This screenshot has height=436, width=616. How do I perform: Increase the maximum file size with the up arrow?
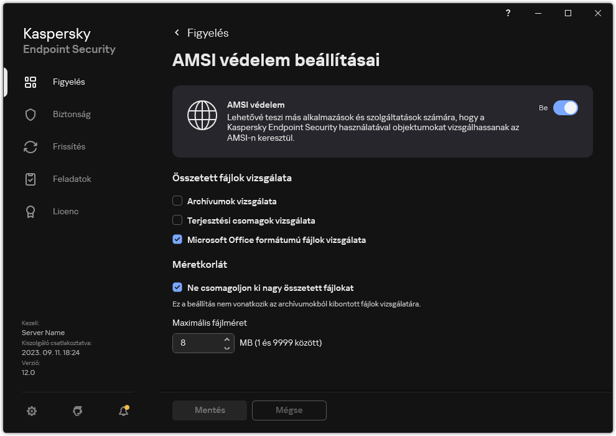tap(226, 338)
